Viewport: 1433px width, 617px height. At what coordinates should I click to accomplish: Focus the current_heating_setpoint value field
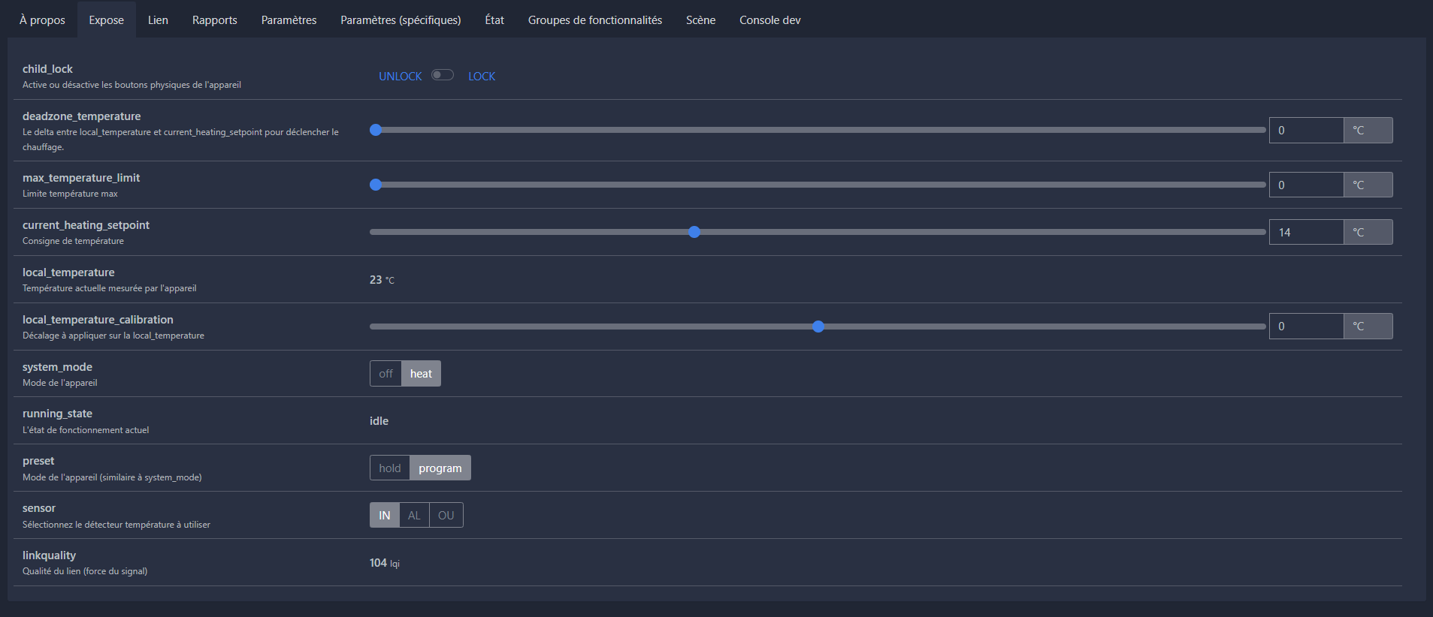click(x=1306, y=233)
